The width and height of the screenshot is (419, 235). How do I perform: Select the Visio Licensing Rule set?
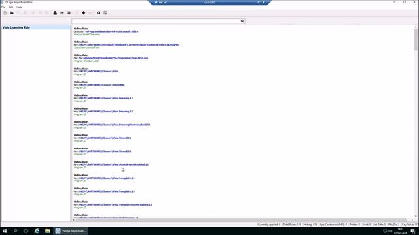tap(35, 27)
